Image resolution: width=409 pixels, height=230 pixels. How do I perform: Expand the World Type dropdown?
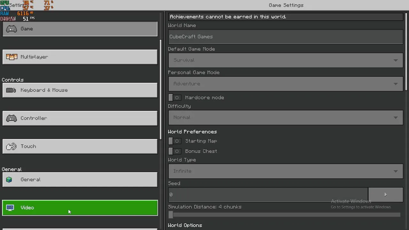click(x=286, y=171)
